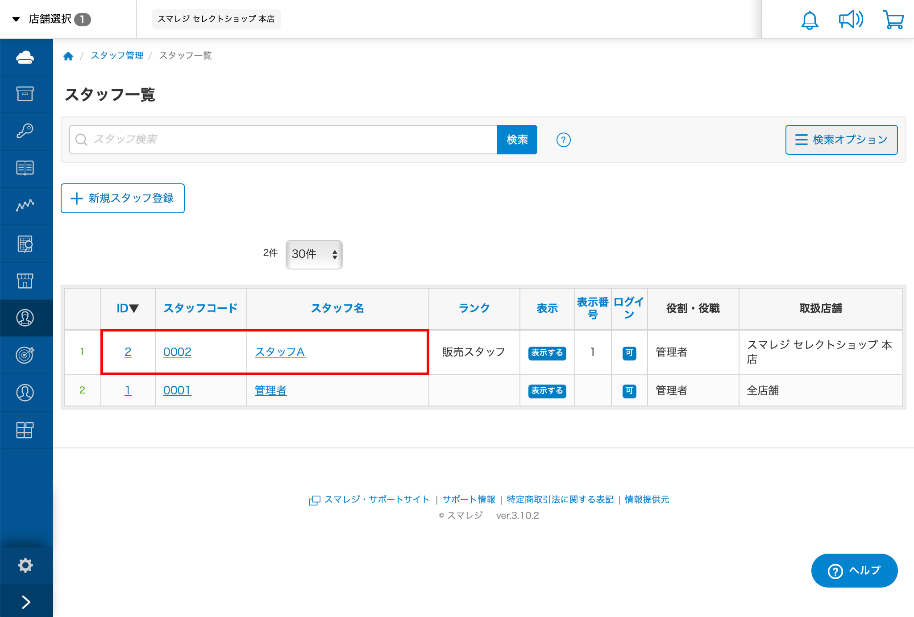
Task: Click the スマレジ セレクトショップ 本店 store cell in the table
Action: tap(821, 352)
